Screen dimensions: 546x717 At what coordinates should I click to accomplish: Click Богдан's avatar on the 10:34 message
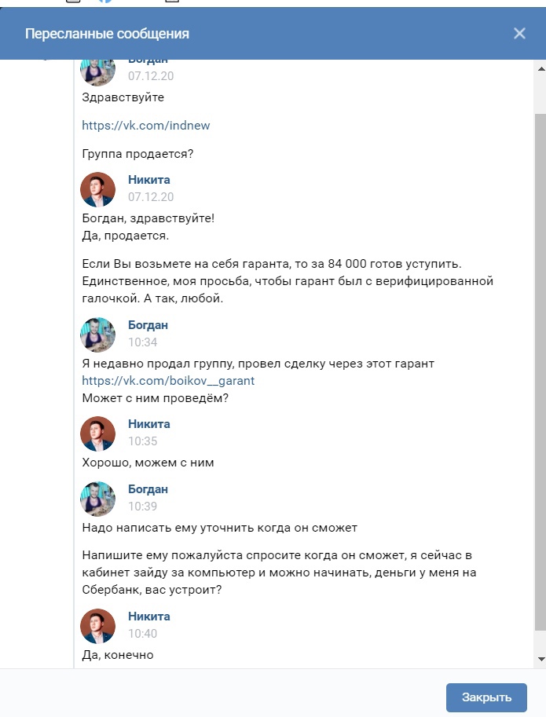98,335
